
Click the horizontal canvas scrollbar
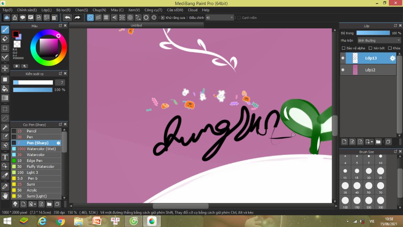(180, 206)
